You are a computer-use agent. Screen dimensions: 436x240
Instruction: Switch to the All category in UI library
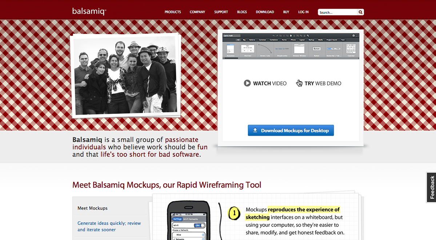click(238, 40)
